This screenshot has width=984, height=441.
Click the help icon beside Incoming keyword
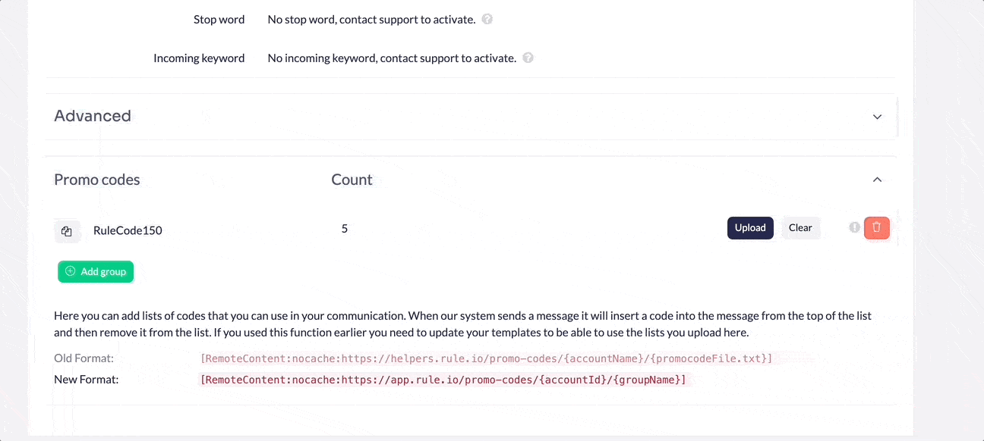(528, 58)
